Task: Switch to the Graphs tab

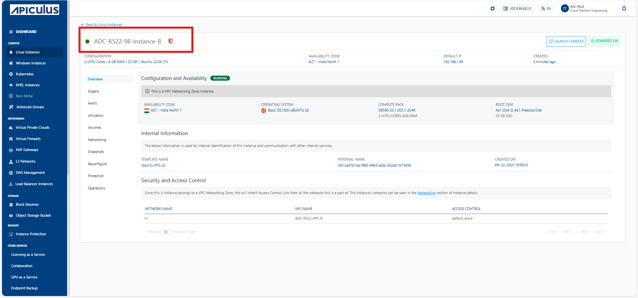Action: coord(93,91)
